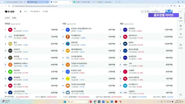Collapse the right sidebar with double-chevron
185x104 pixels.
tap(181, 12)
